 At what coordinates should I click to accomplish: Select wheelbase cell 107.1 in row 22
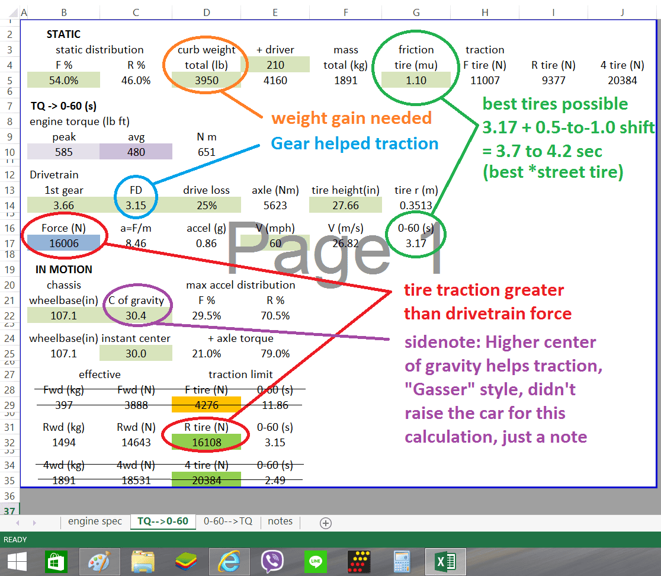click(63, 315)
